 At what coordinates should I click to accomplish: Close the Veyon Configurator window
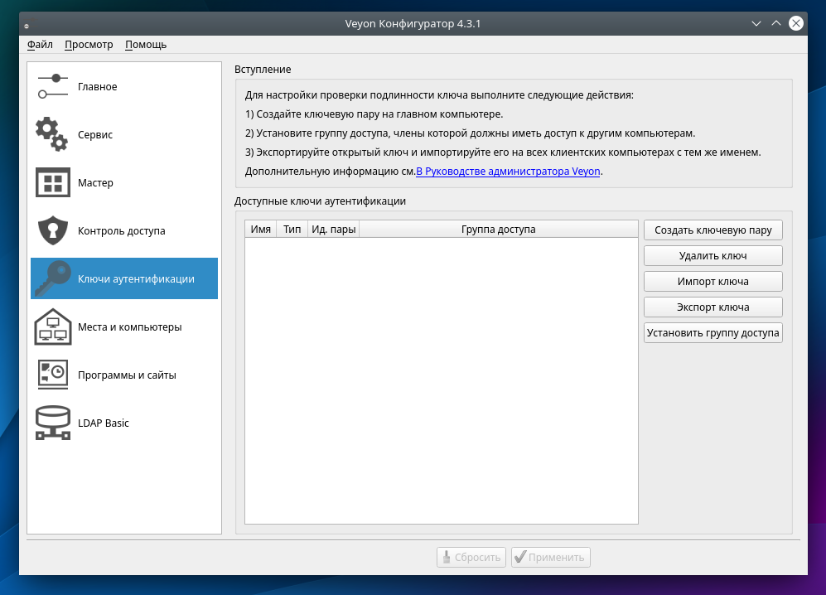tap(796, 23)
